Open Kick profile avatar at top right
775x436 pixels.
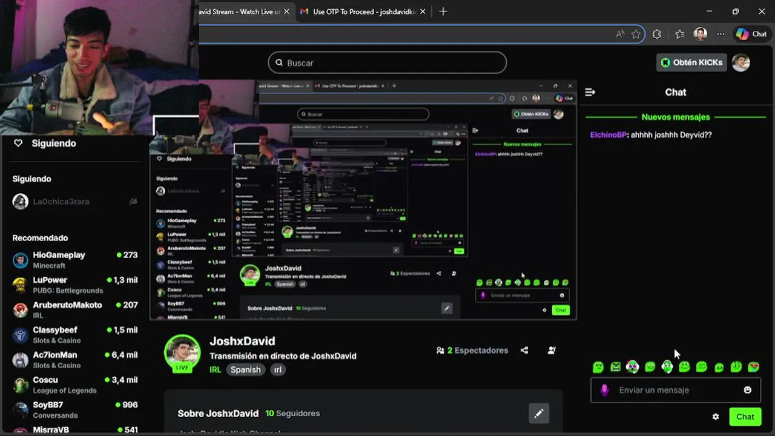click(741, 62)
